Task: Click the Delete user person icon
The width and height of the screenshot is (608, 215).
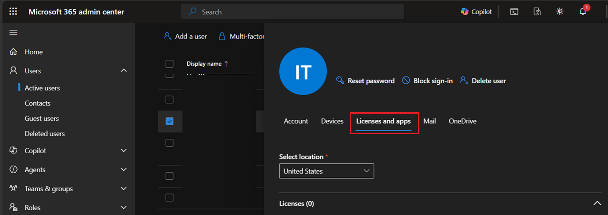Action: (464, 80)
